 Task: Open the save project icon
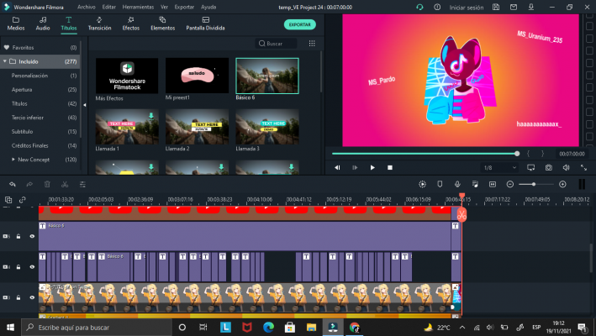pos(496,7)
